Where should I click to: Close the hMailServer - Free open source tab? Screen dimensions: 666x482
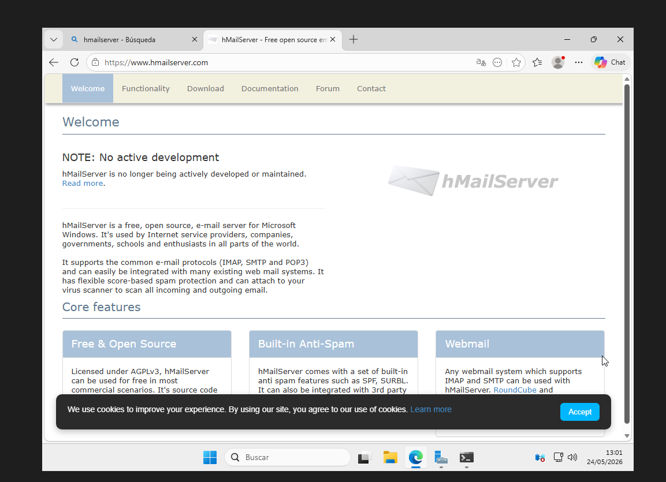[x=333, y=39]
